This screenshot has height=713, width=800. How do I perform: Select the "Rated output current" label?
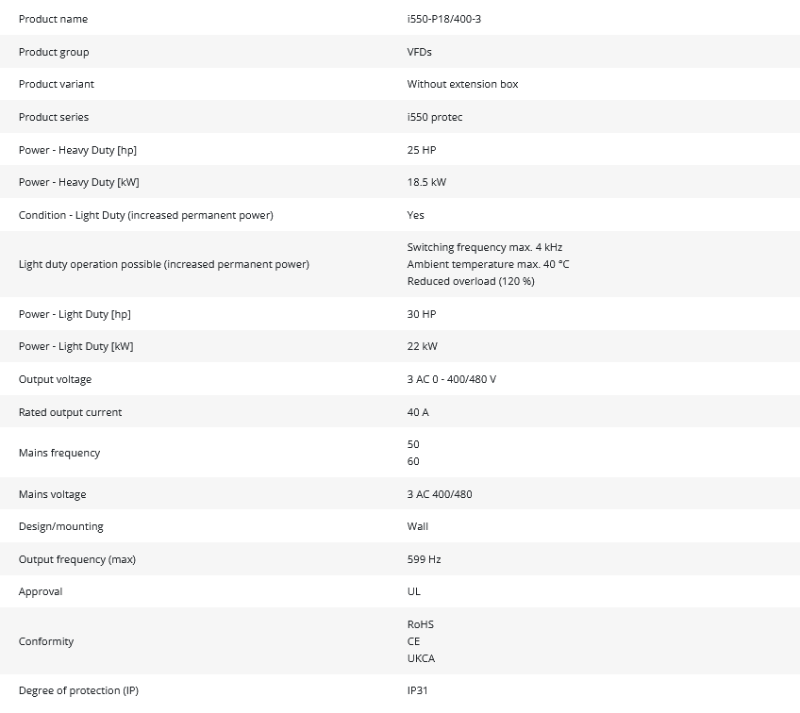[70, 412]
